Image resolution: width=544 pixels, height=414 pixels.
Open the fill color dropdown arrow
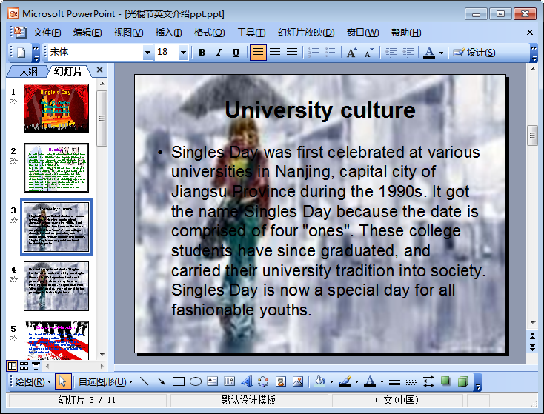[332, 382]
